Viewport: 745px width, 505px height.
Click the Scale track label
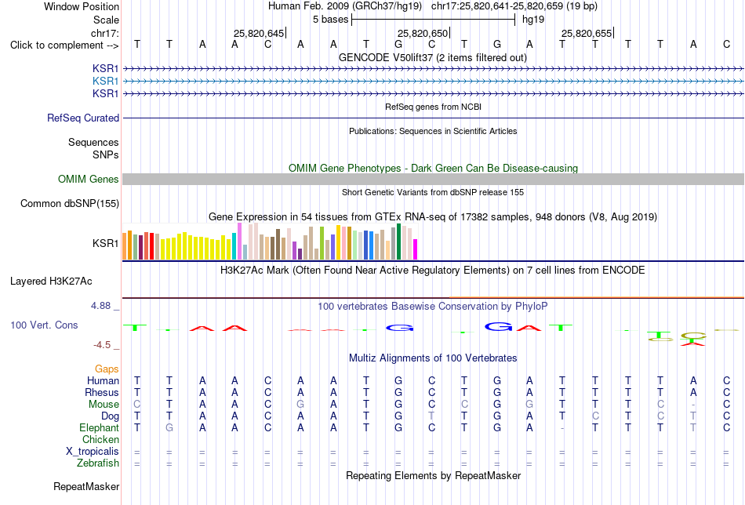[106, 20]
